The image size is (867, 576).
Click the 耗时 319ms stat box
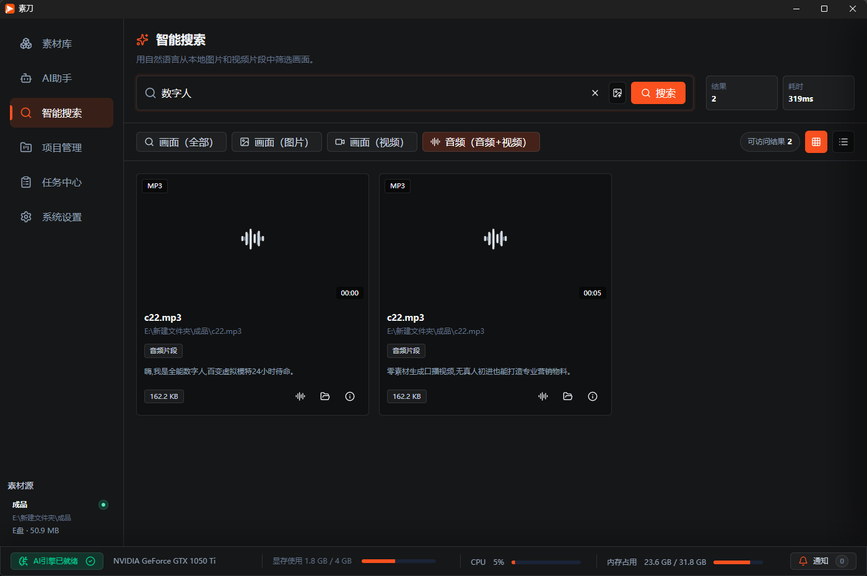click(819, 93)
